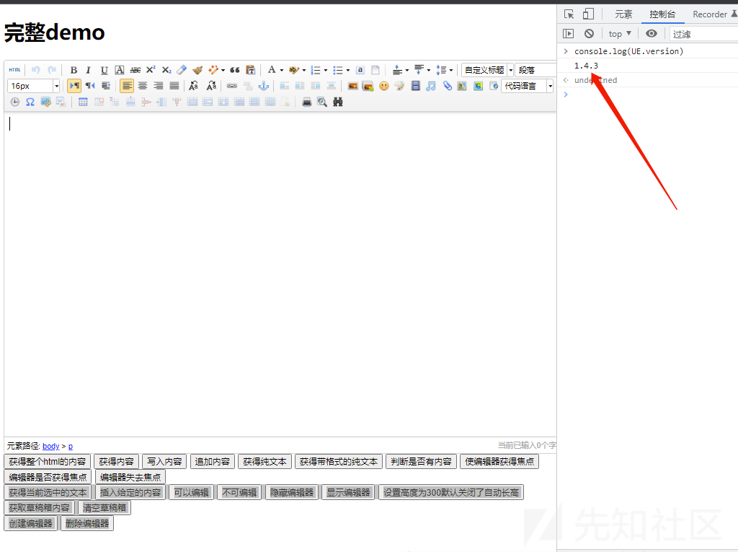
Task: Open the search and replace binoculars icon
Action: [338, 102]
